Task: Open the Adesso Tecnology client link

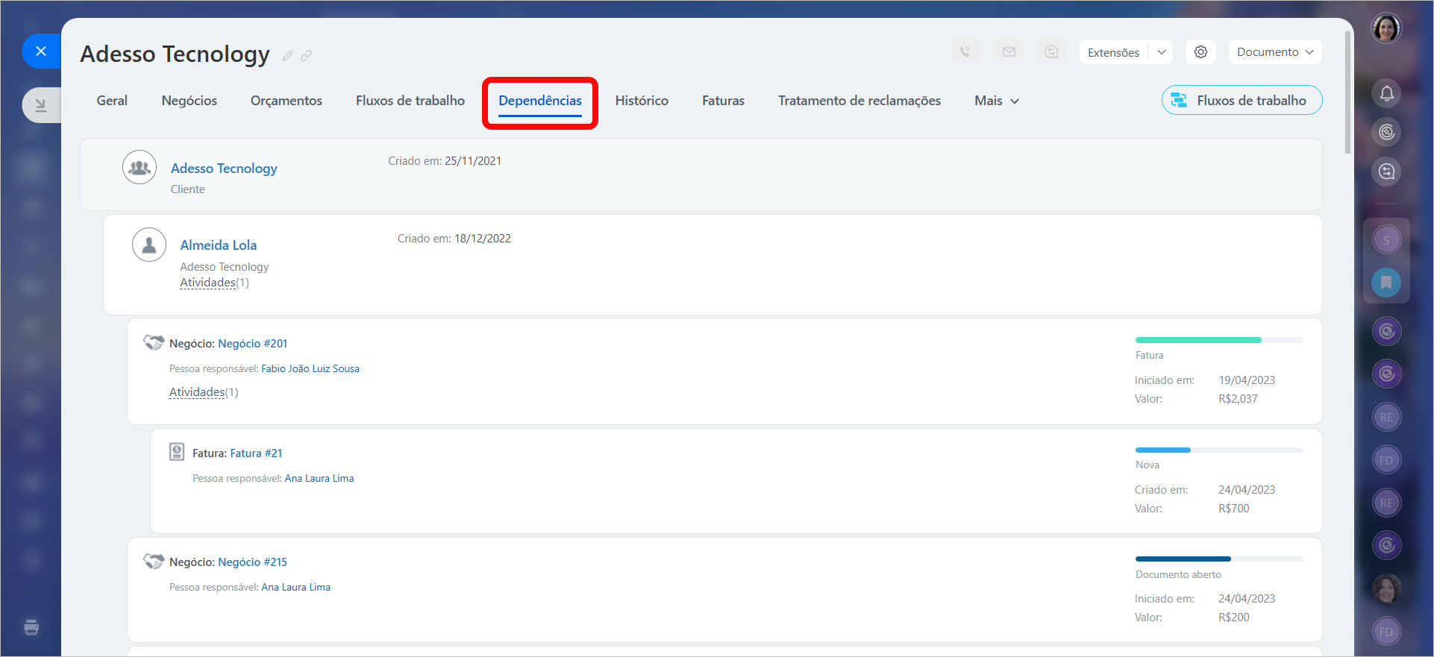Action: 224,169
